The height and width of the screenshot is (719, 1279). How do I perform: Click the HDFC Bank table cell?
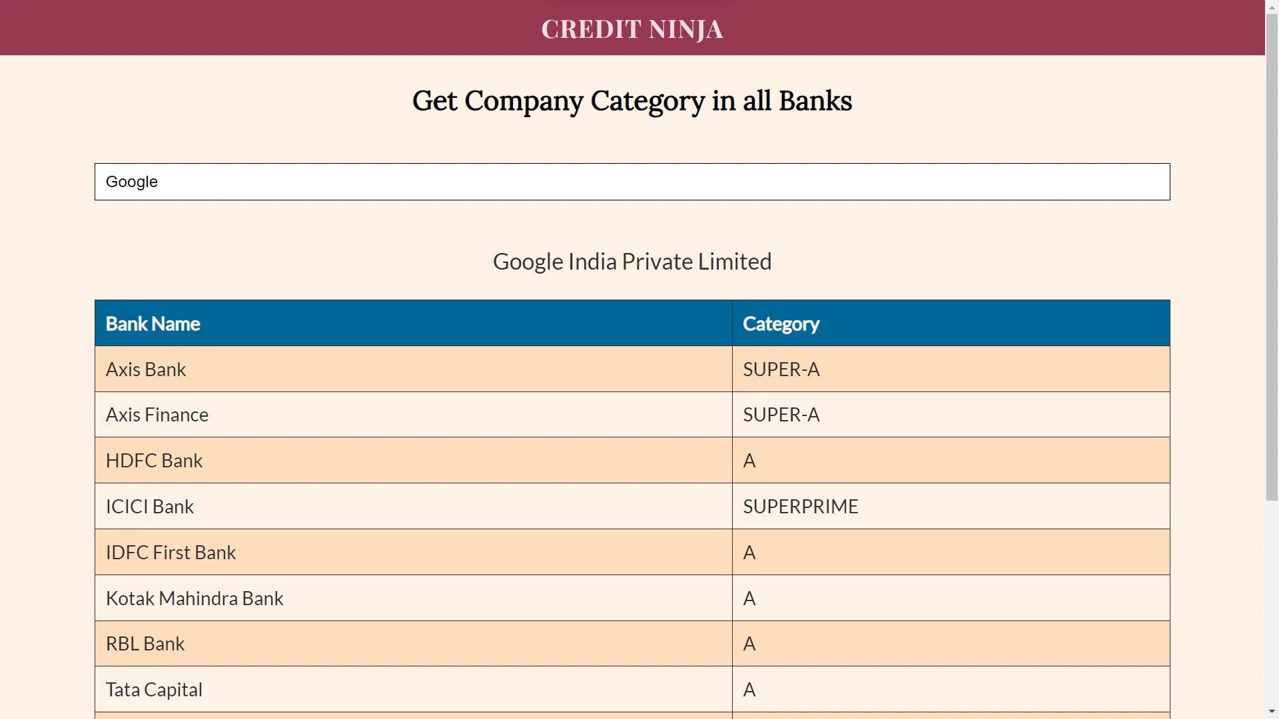tap(154, 461)
